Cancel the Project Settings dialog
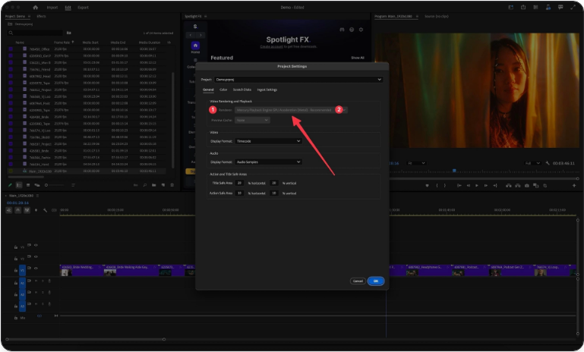This screenshot has height=352, width=584. point(357,281)
